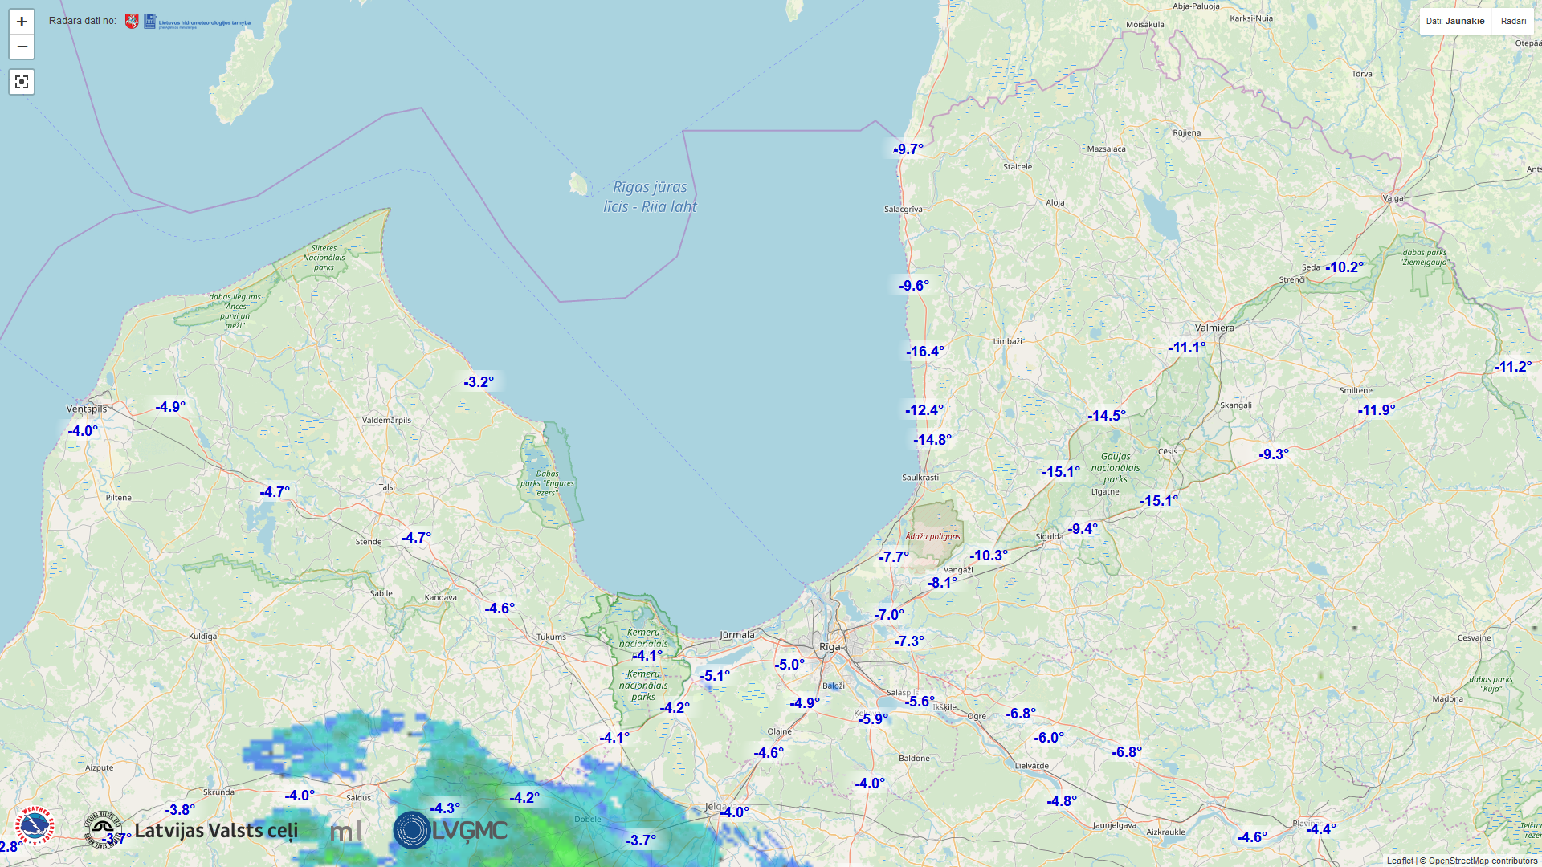This screenshot has width=1542, height=867.
Task: Click the -14.5° temperature label
Action: 1107,416
